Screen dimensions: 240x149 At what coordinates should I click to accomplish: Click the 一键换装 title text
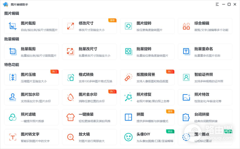pos(86,115)
